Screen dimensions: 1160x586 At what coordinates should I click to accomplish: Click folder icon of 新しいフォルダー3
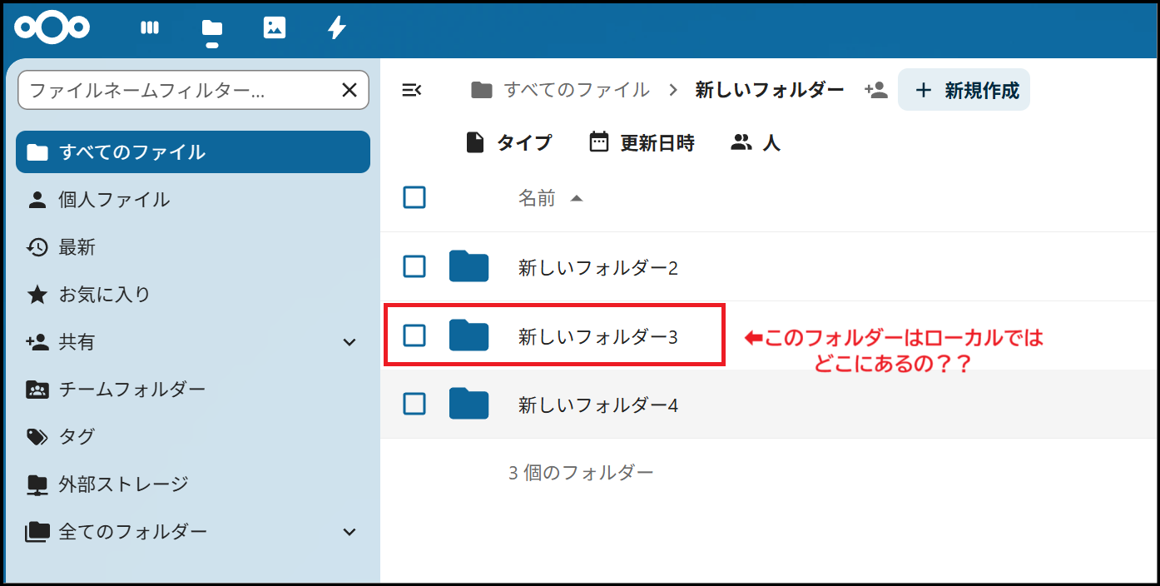pyautogui.click(x=468, y=335)
